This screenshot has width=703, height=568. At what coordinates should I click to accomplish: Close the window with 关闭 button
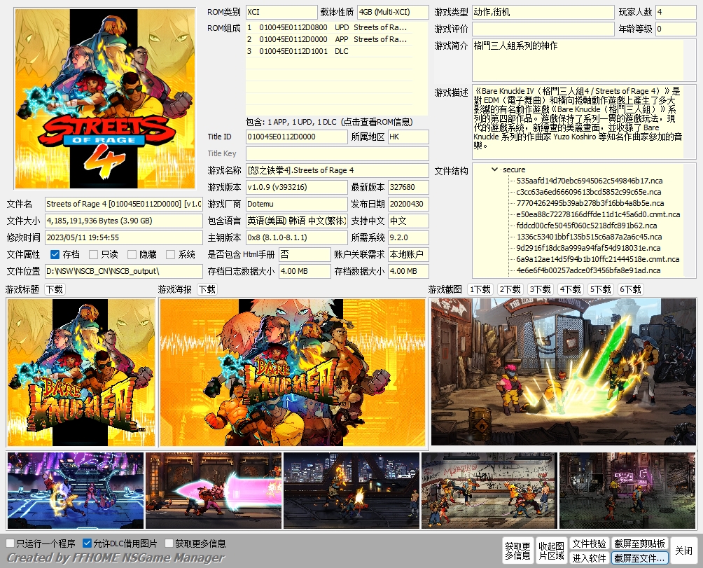683,550
